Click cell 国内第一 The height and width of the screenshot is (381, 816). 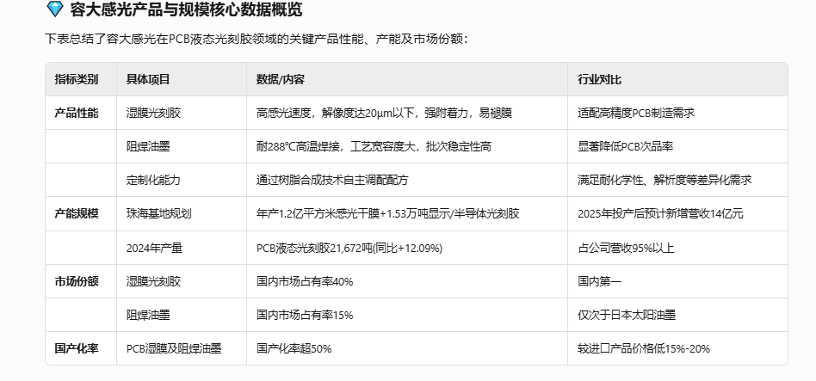click(x=599, y=281)
